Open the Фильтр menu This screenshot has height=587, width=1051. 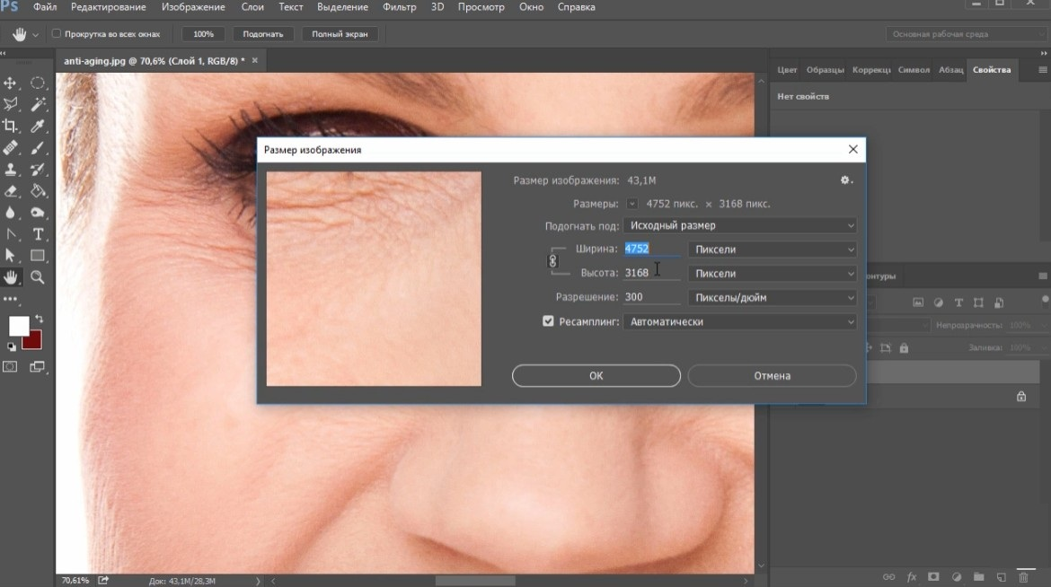pyautogui.click(x=400, y=7)
